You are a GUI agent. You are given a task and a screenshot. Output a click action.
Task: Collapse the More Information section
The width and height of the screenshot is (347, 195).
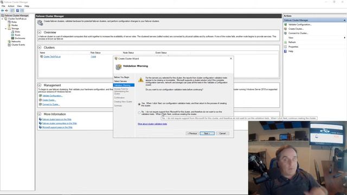point(40,114)
